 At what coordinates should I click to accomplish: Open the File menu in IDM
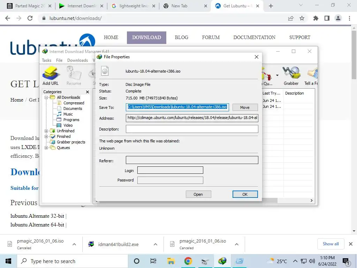tap(59, 60)
